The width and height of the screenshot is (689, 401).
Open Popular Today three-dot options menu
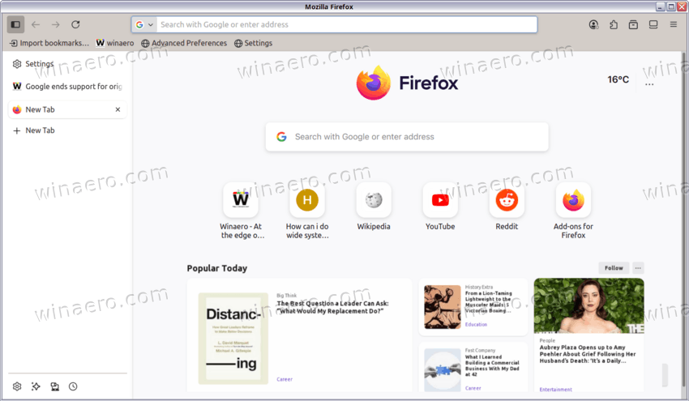638,268
